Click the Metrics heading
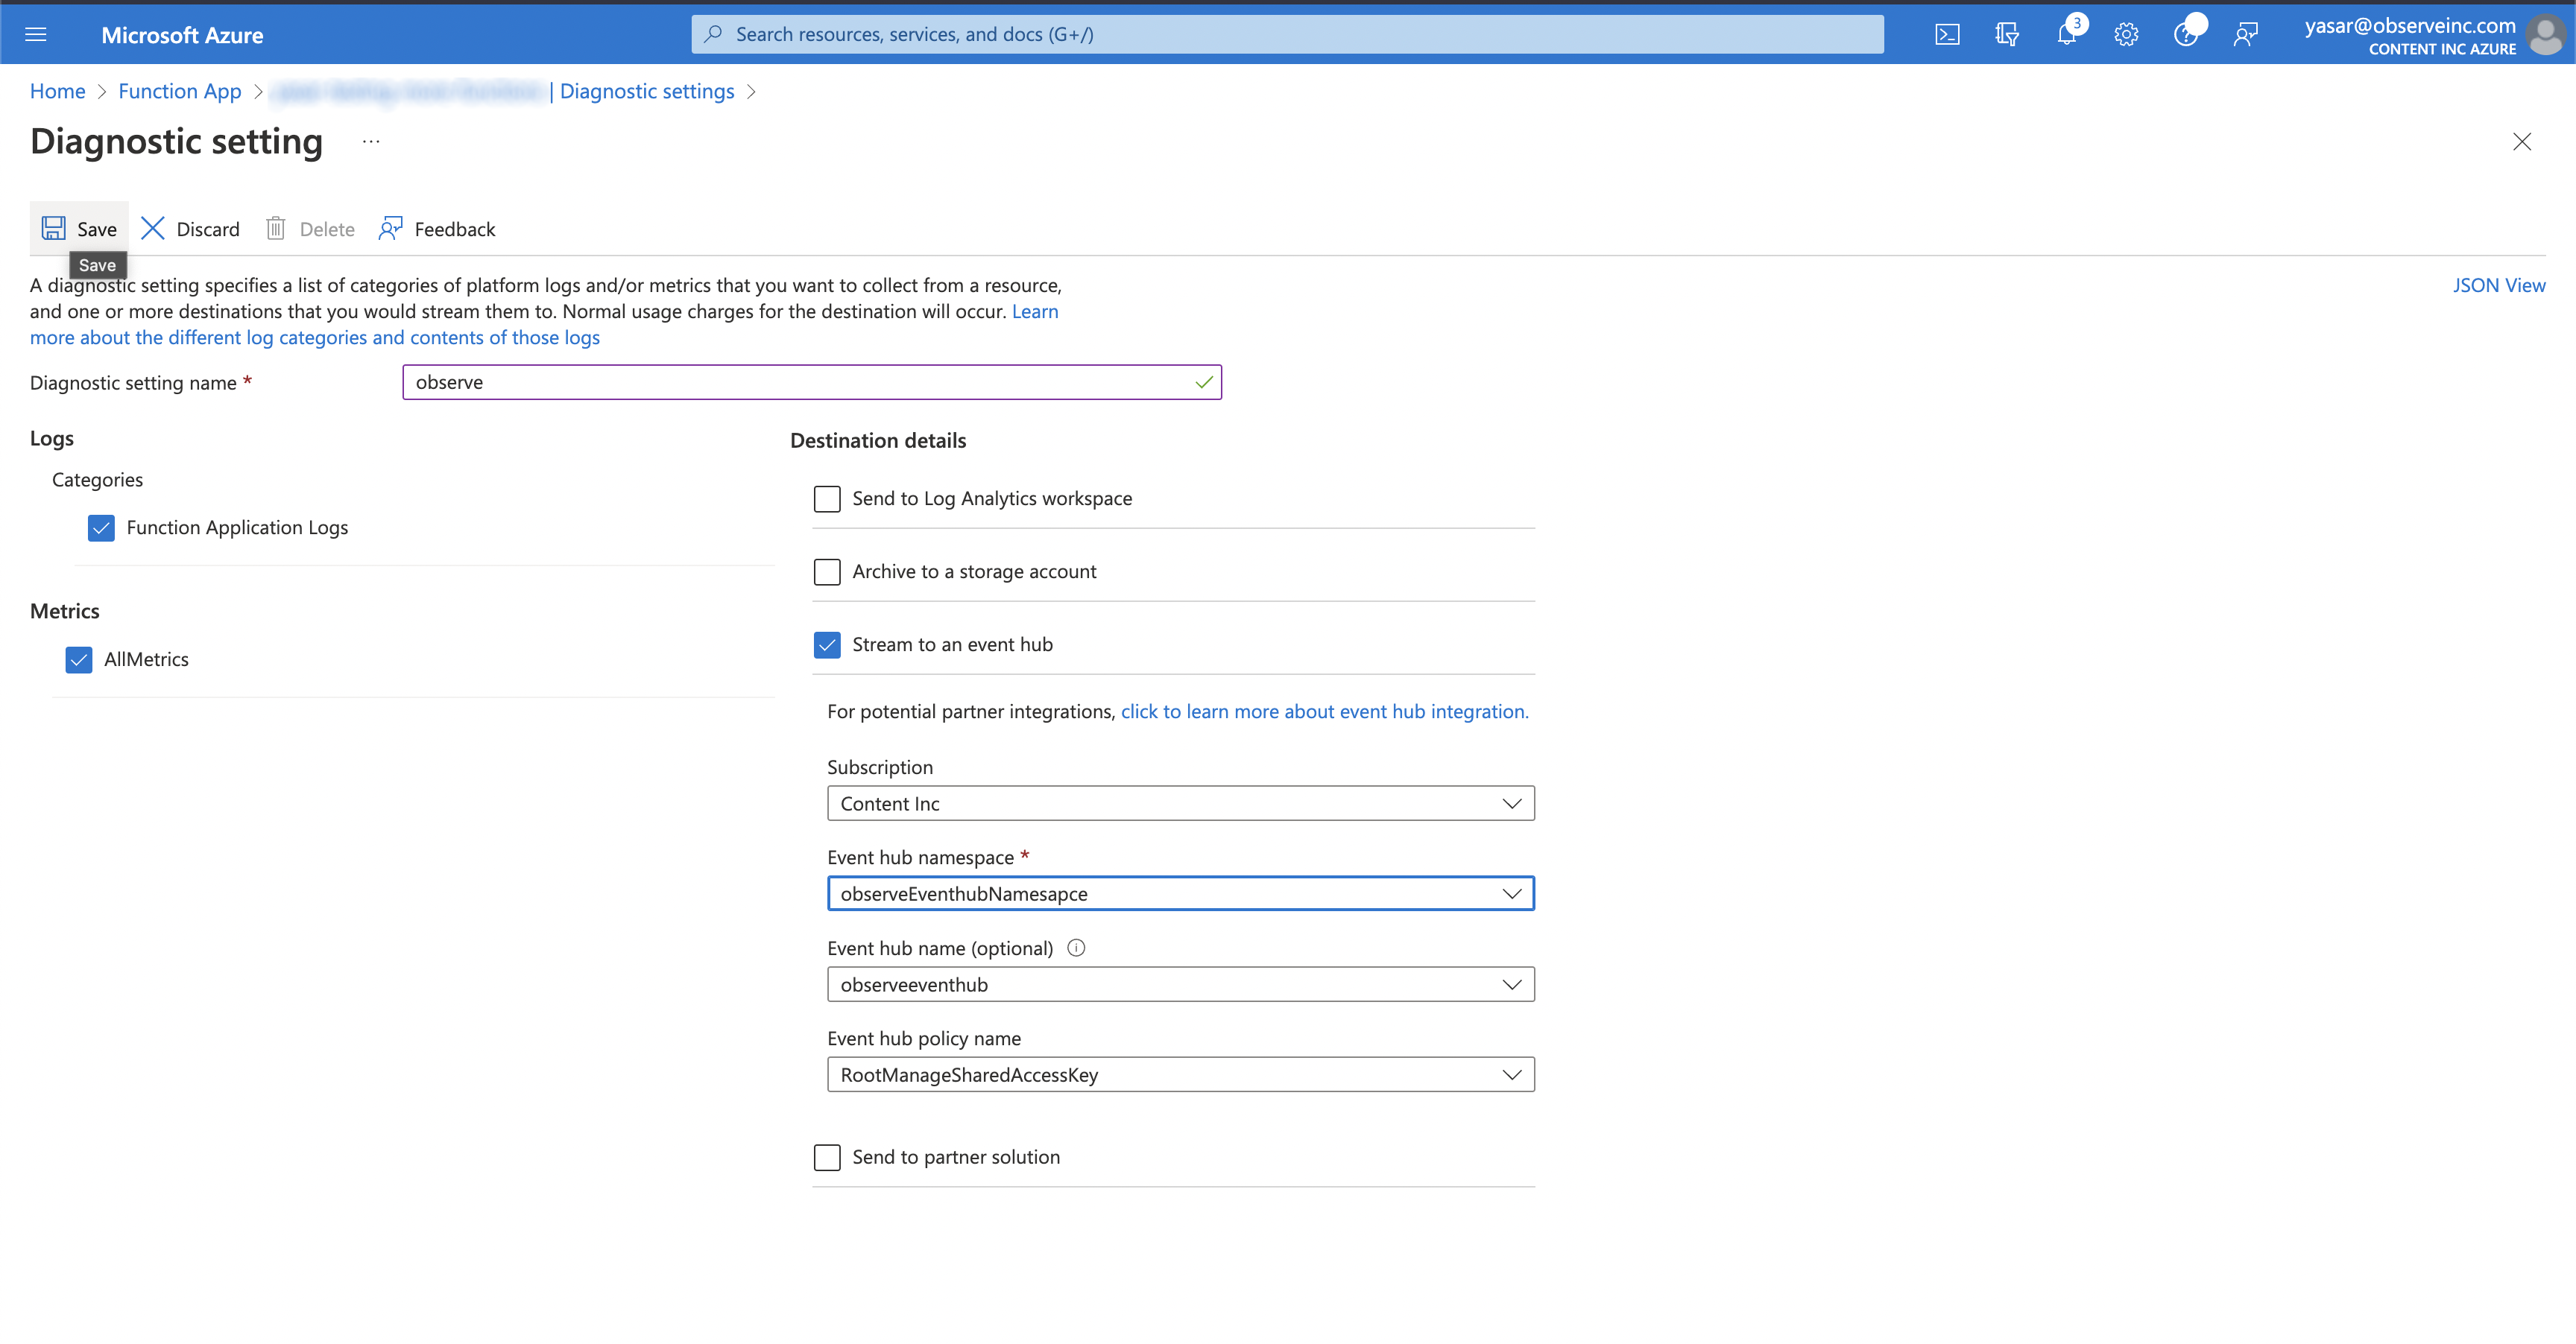 65,612
